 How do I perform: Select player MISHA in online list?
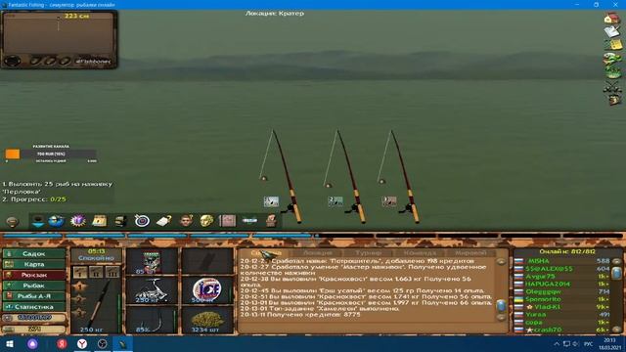point(539,261)
